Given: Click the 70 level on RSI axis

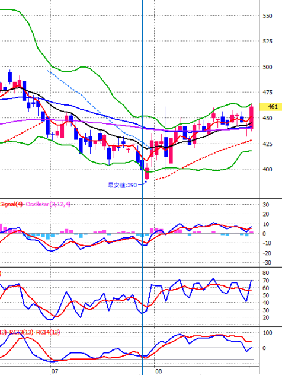Looking at the screenshot, I should [x=266, y=281].
